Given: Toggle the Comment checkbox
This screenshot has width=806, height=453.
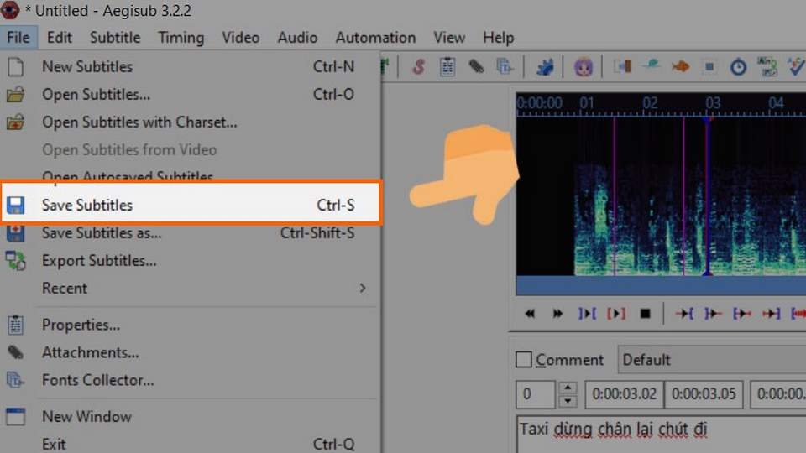Looking at the screenshot, I should click(524, 360).
